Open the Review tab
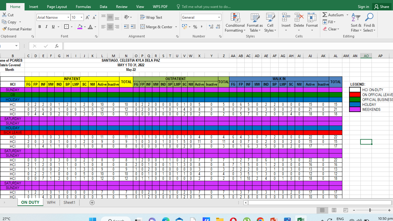The image size is (393, 221). (x=122, y=6)
